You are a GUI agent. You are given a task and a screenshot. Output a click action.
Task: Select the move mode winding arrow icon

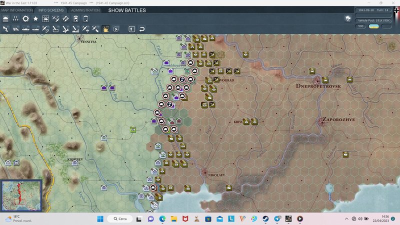(x=5, y=29)
